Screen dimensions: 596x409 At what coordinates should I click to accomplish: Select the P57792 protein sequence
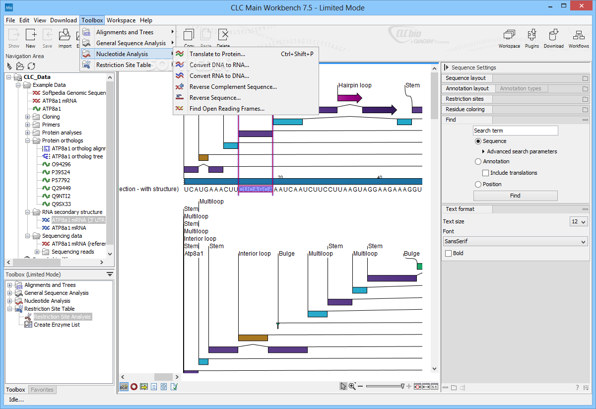[x=61, y=180]
